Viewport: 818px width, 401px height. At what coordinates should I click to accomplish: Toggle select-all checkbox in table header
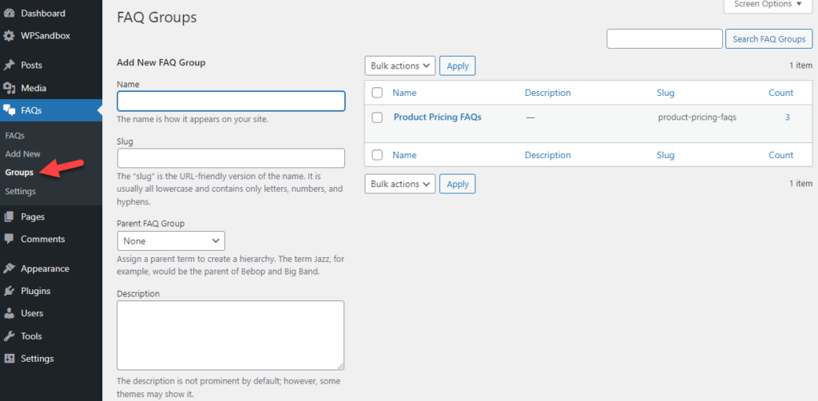pos(378,93)
